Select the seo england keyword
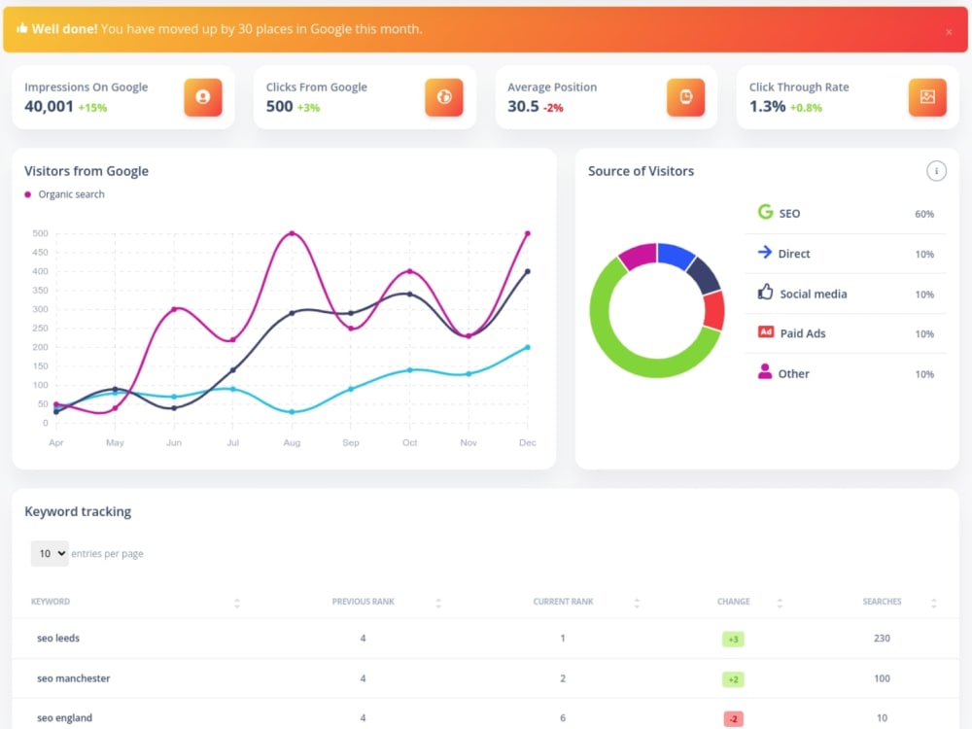The image size is (972, 729). pyautogui.click(x=64, y=718)
